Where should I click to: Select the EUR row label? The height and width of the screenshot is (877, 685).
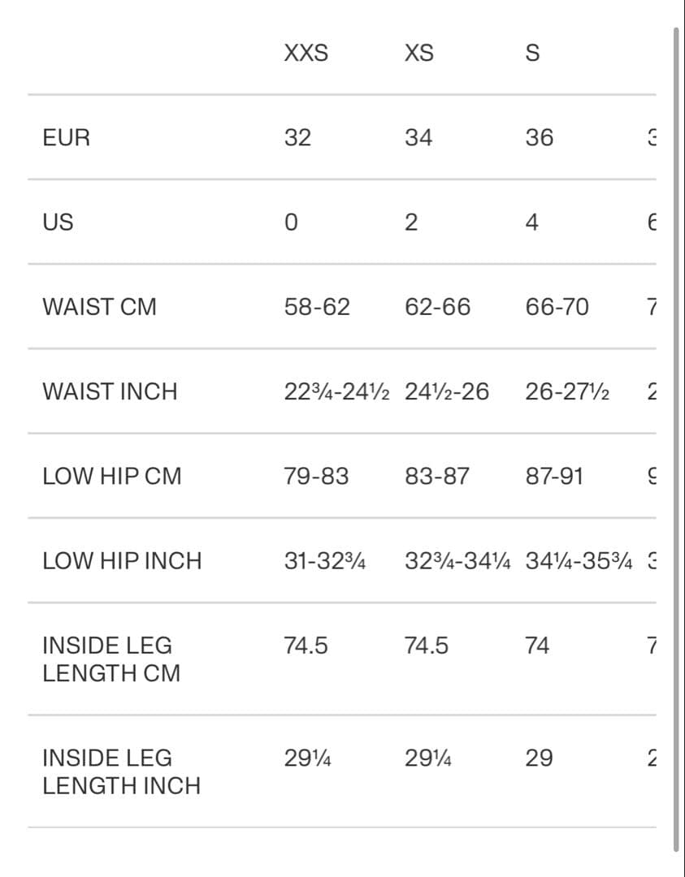[x=67, y=138]
